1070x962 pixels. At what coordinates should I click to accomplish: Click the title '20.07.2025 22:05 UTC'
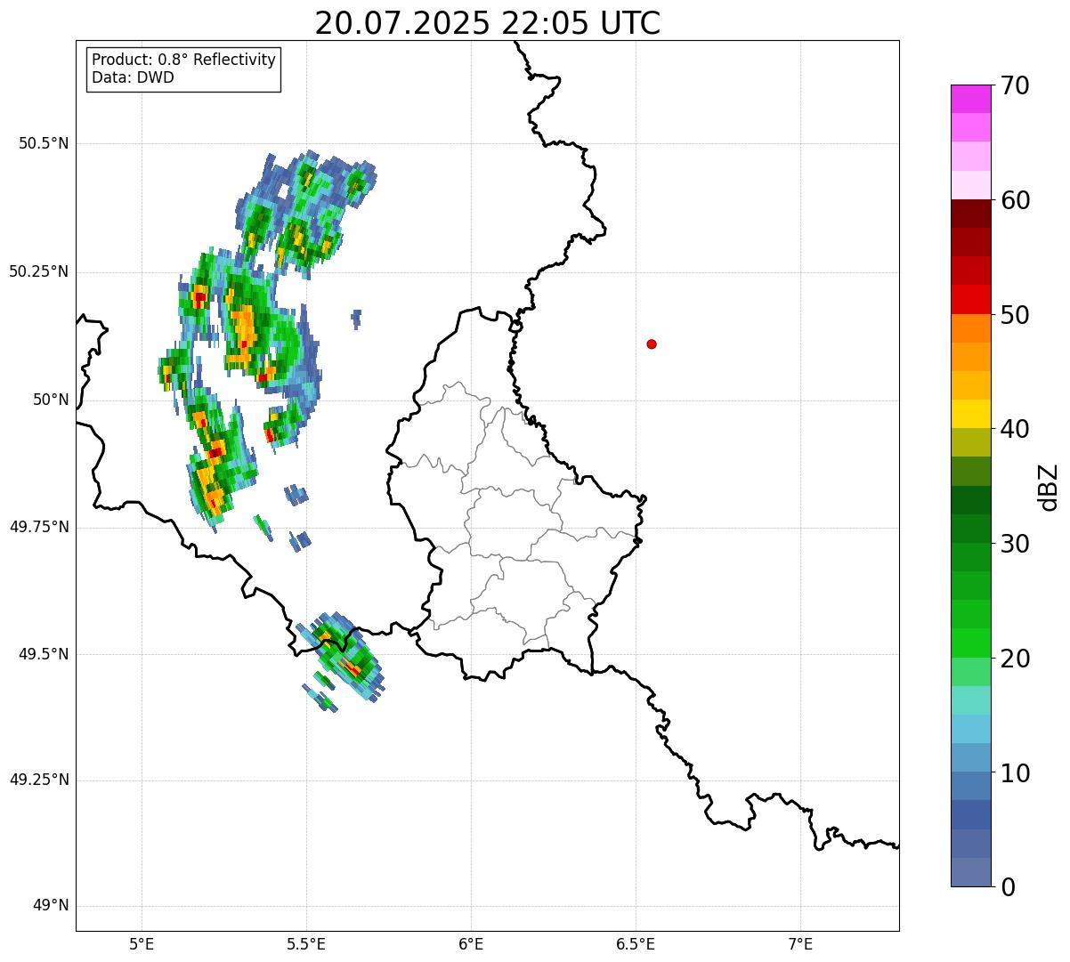pyautogui.click(x=488, y=23)
